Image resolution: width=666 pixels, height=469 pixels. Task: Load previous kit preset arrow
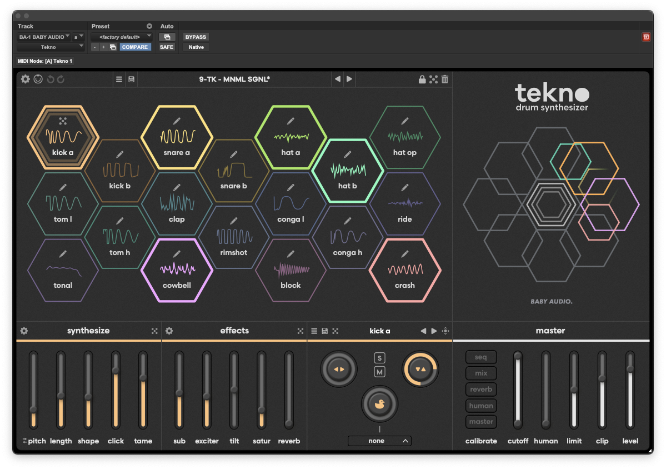[338, 78]
